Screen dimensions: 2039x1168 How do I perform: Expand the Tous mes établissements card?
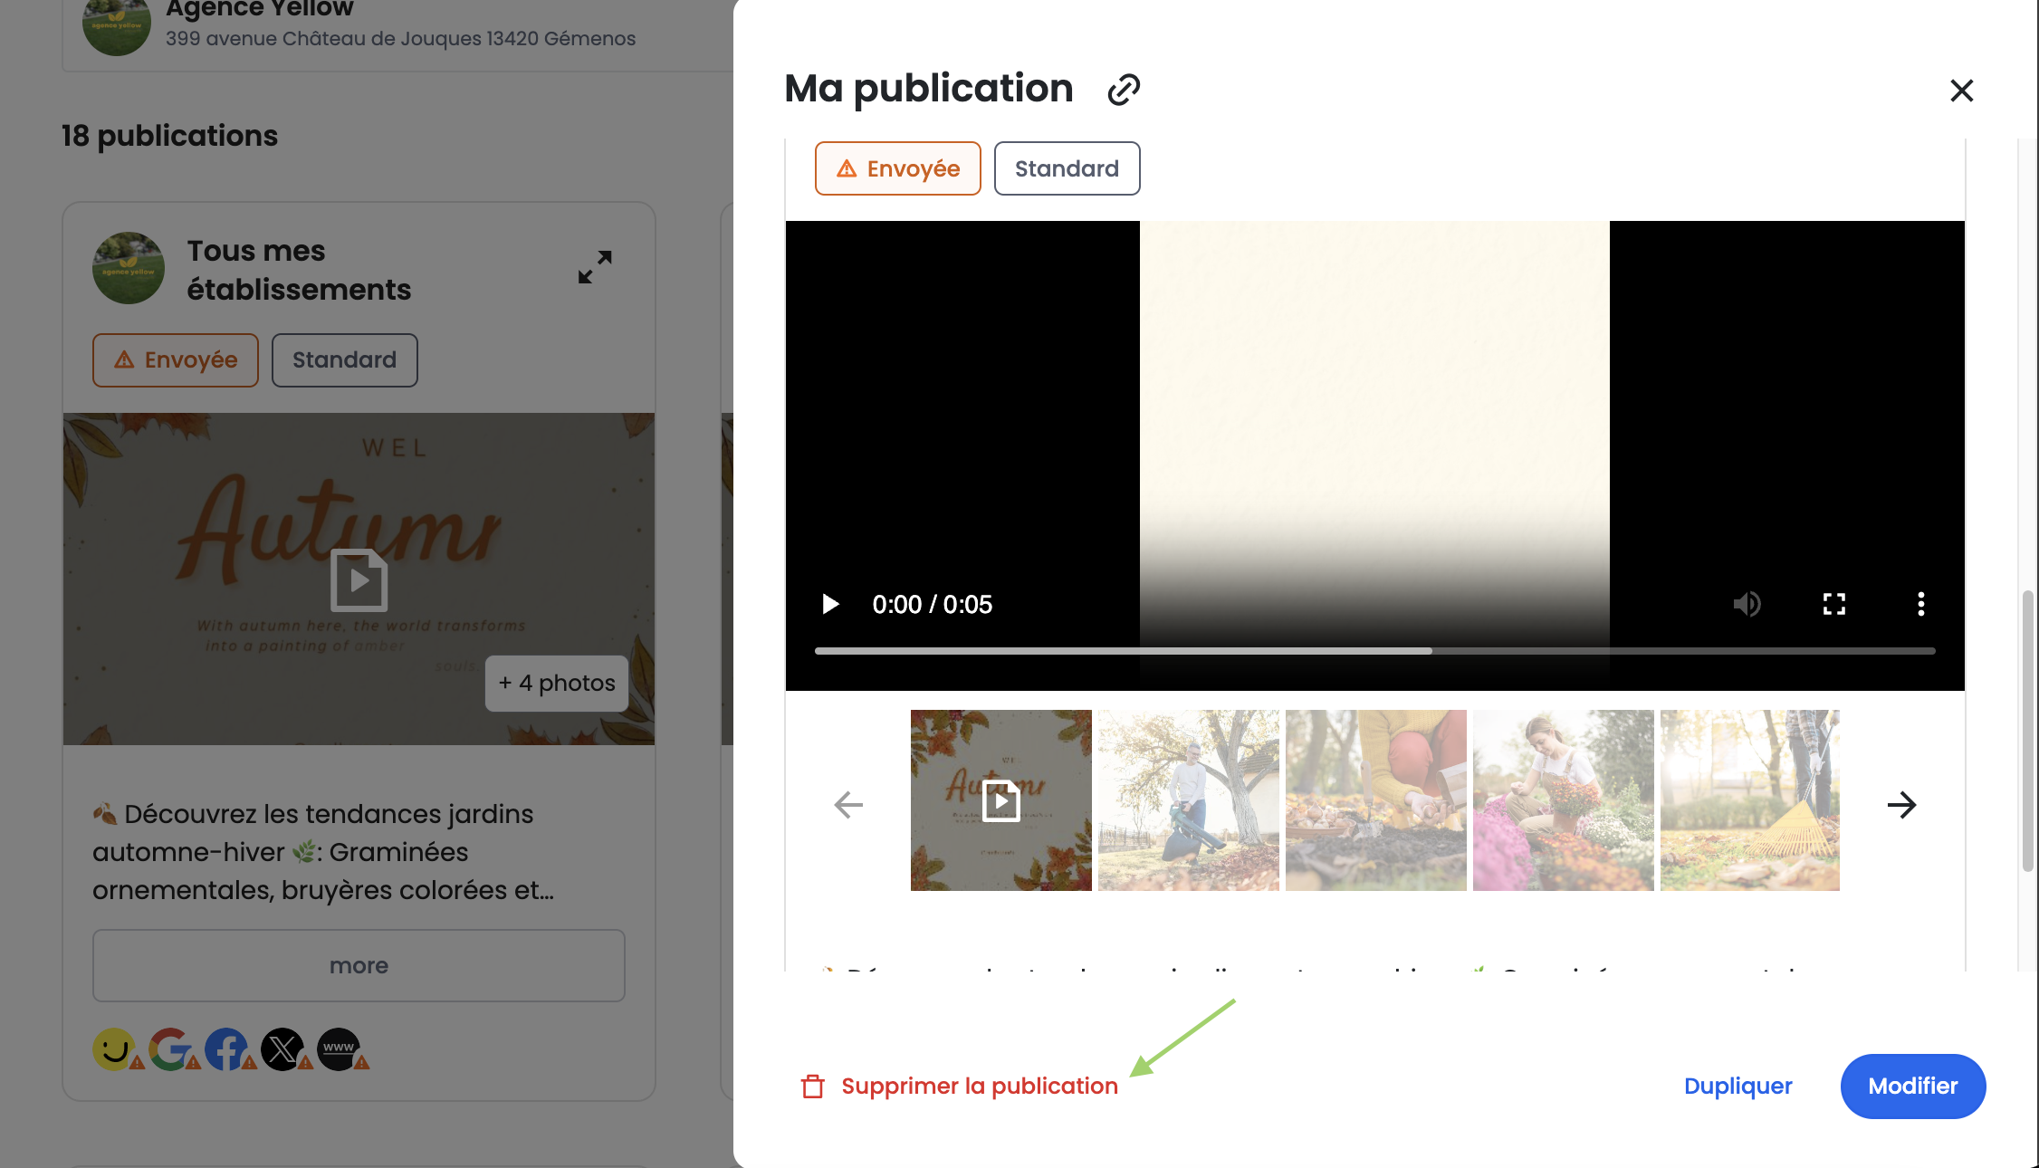click(x=595, y=267)
